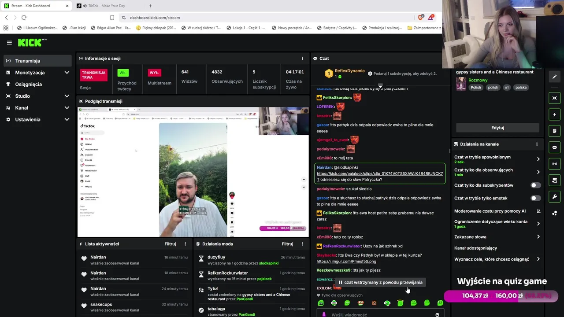Click the polska tag chip
The width and height of the screenshot is (564, 317).
coord(521,88)
